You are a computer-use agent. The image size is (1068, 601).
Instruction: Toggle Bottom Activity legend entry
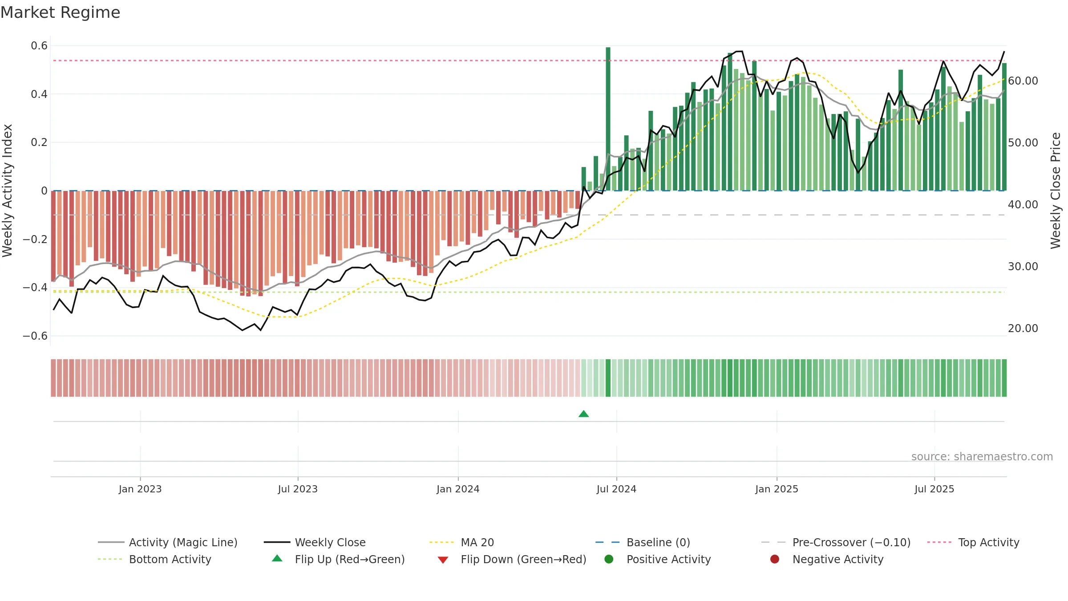pyautogui.click(x=154, y=559)
